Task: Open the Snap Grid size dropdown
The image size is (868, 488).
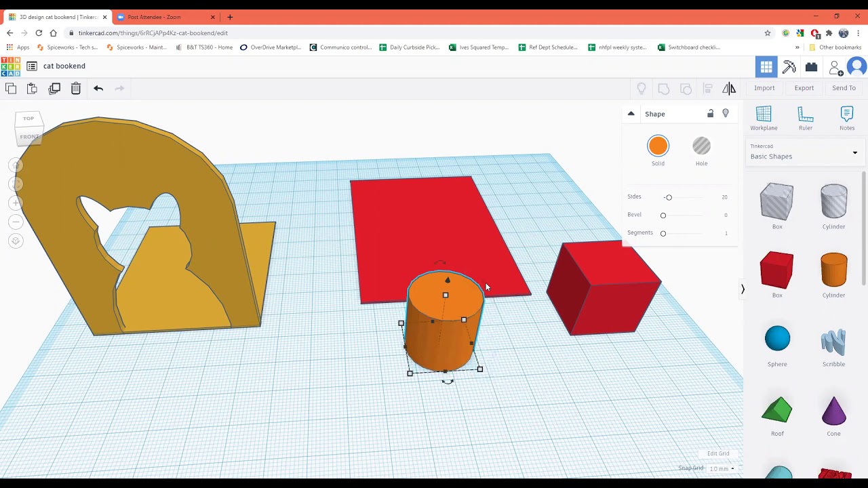Action: tap(722, 468)
